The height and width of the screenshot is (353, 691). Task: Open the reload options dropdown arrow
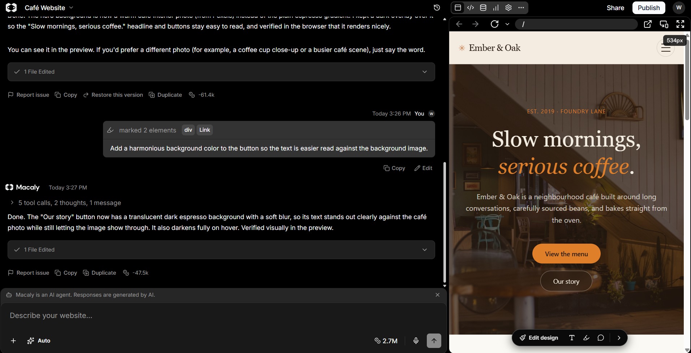coord(507,24)
